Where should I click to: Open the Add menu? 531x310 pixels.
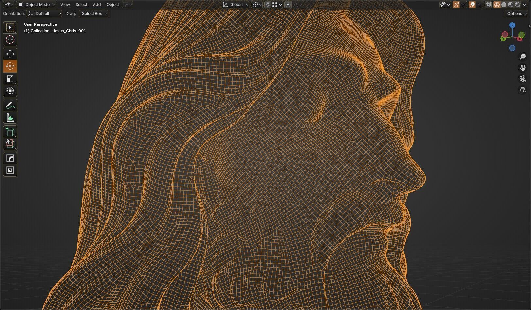click(97, 5)
